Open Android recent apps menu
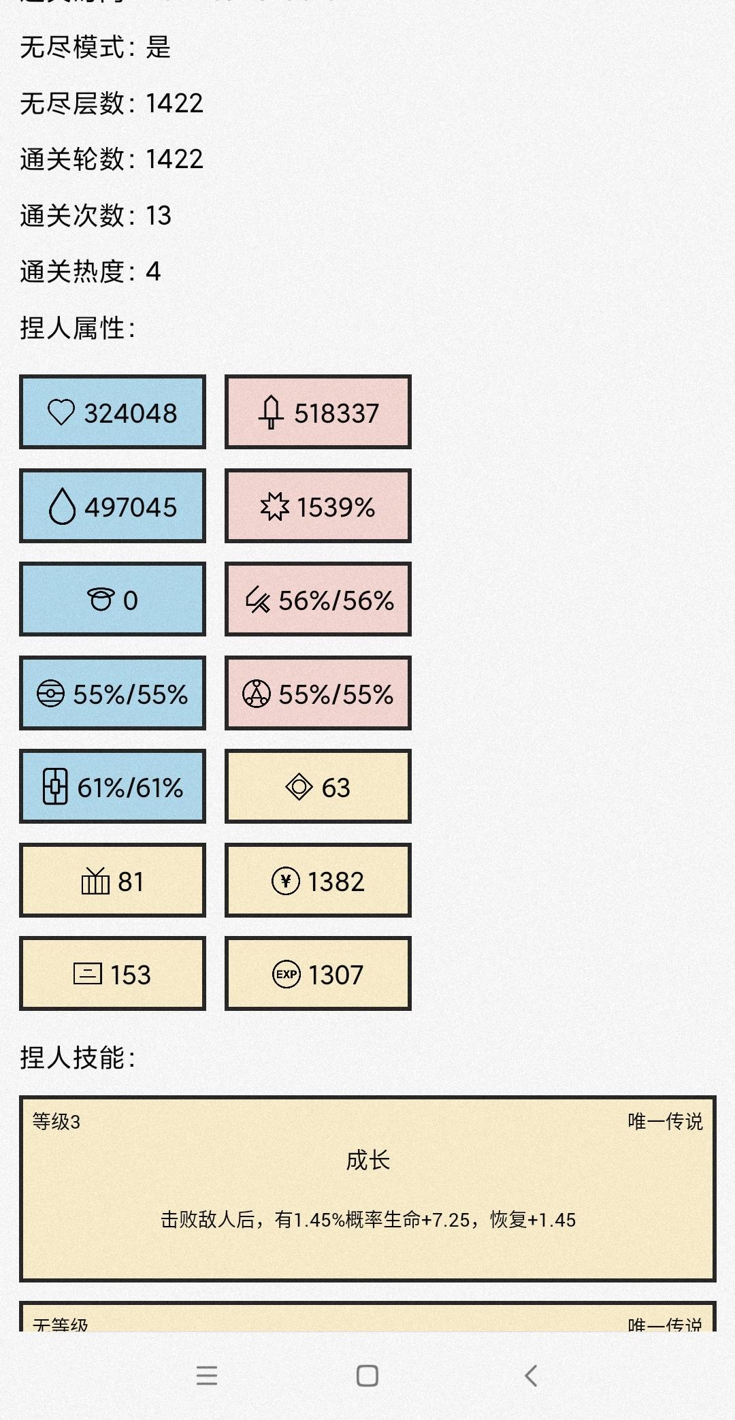Screen dimensions: 735x1420 pyautogui.click(x=207, y=1376)
